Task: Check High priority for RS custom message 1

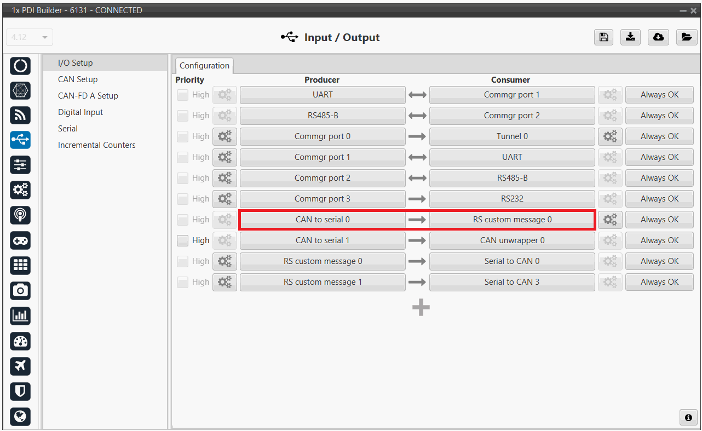Action: 182,282
